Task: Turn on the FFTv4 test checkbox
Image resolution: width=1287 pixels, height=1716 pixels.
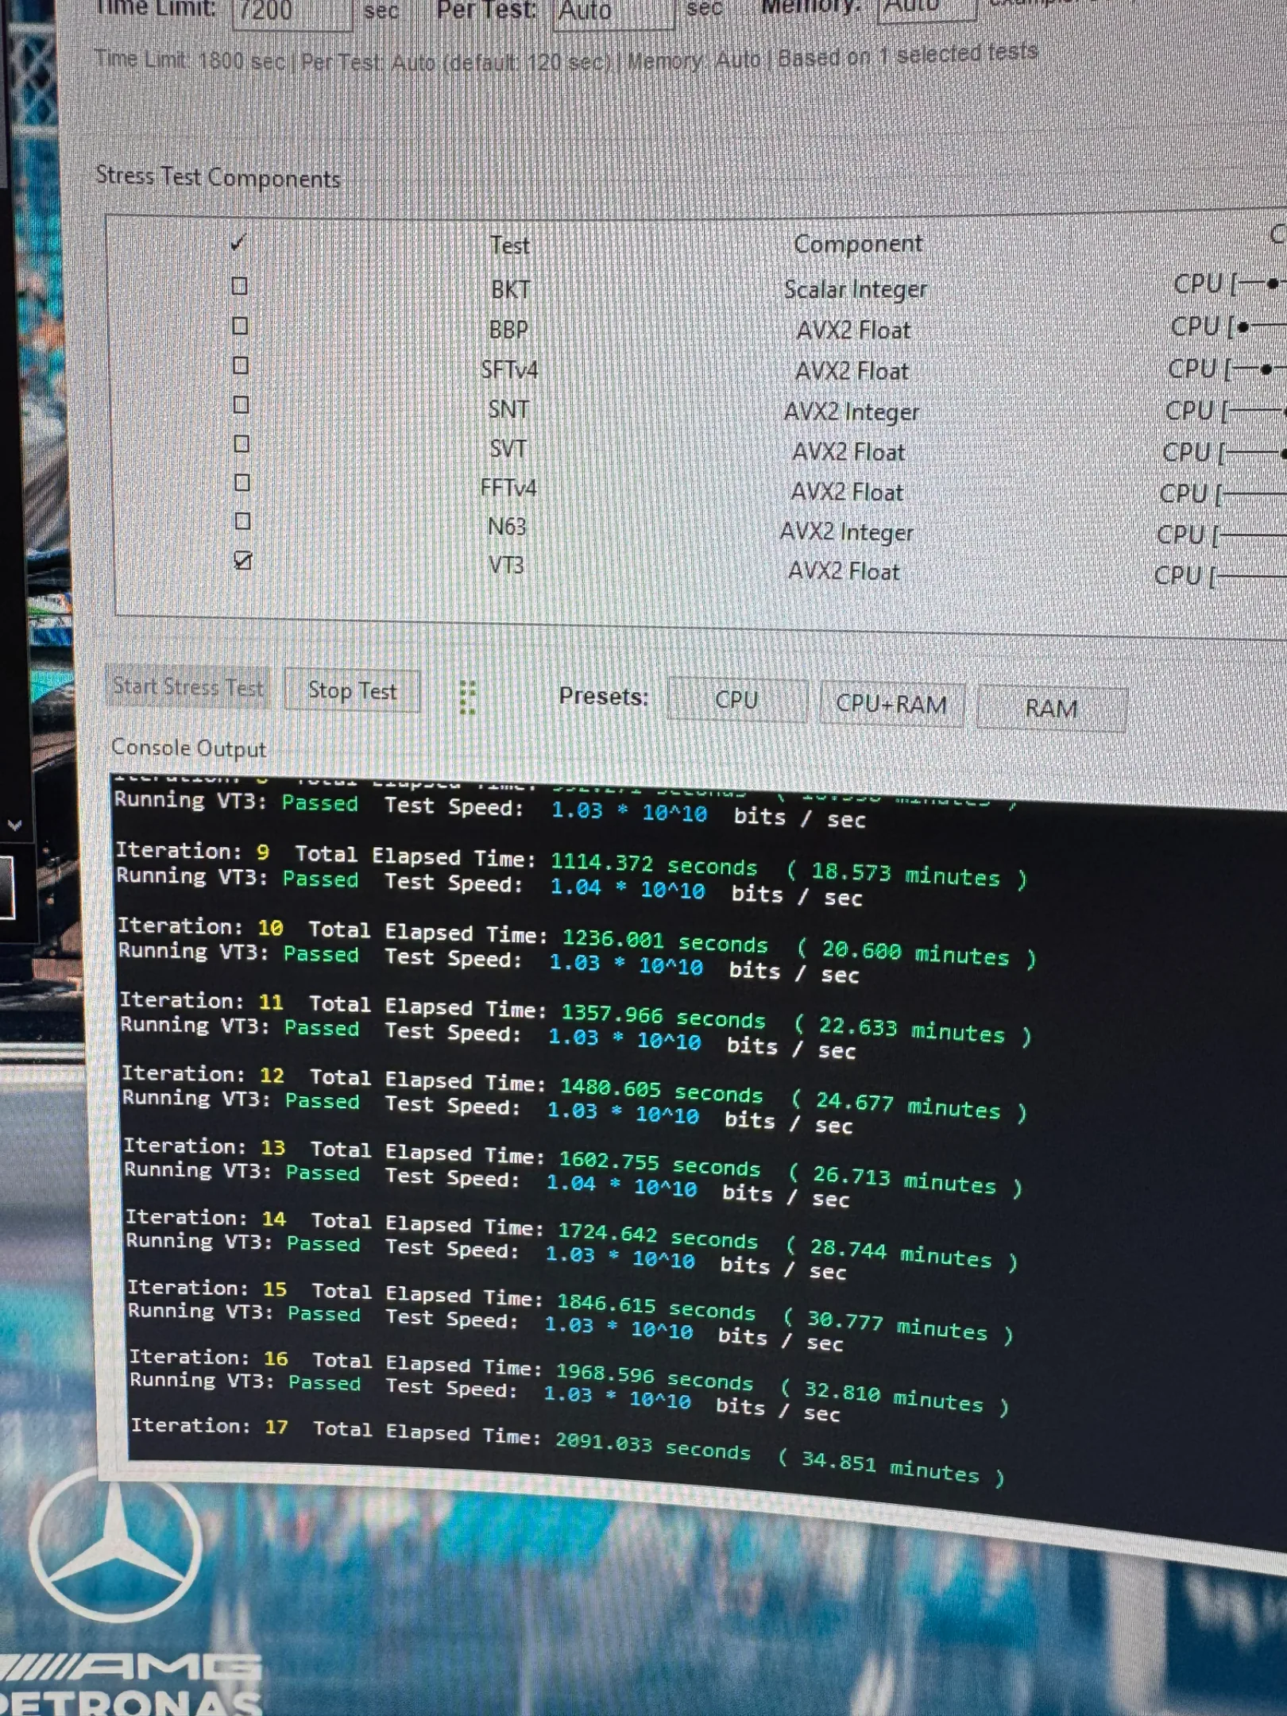Action: click(x=242, y=483)
